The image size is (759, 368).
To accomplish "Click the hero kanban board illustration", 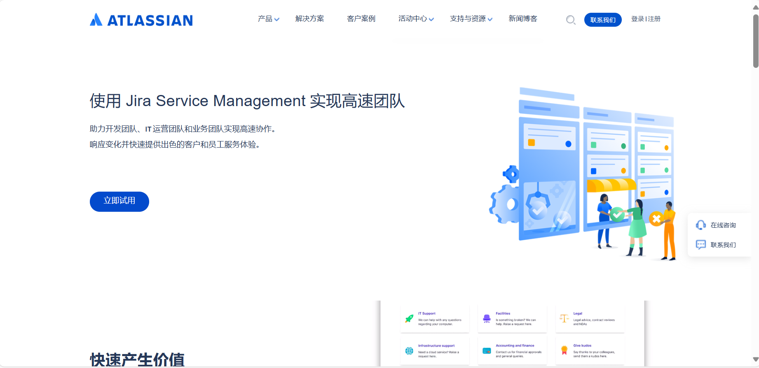I will coord(583,174).
